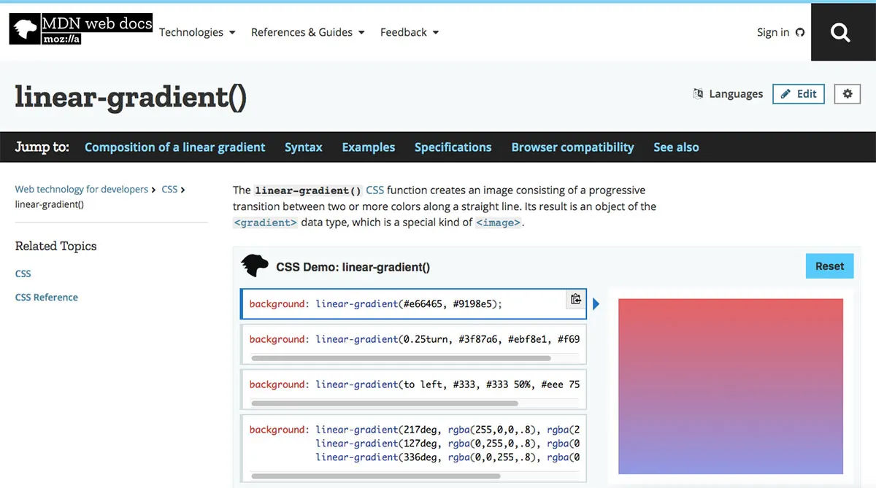Screen dimensions: 876x488
Task: Jump to the Syntax section
Action: click(304, 147)
